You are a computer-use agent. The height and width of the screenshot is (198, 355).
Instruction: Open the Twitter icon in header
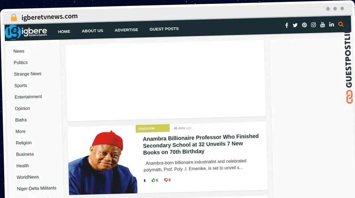[x=295, y=25]
